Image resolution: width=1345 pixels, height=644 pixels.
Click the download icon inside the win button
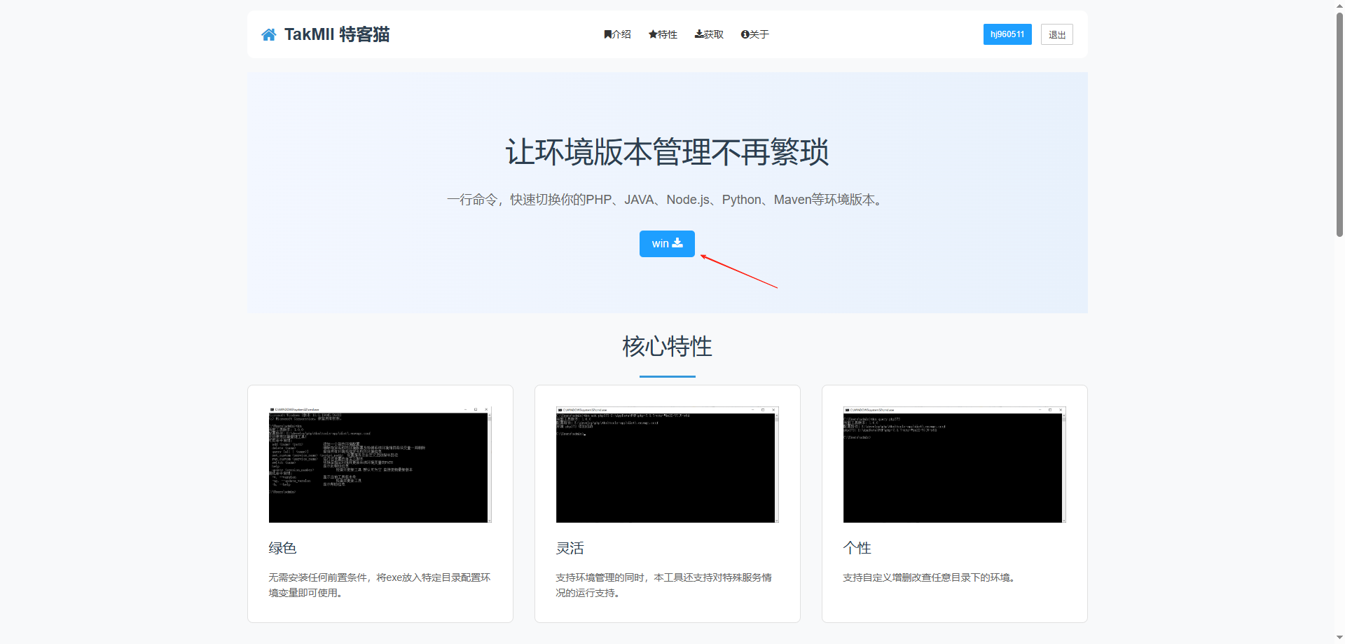[x=677, y=242]
